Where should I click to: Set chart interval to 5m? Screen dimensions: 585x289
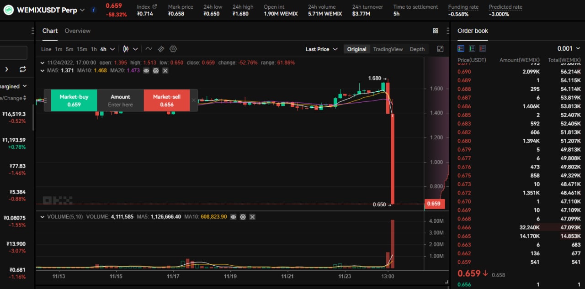pos(69,49)
